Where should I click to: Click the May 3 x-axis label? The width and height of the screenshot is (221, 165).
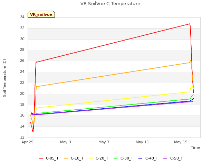[66, 142]
